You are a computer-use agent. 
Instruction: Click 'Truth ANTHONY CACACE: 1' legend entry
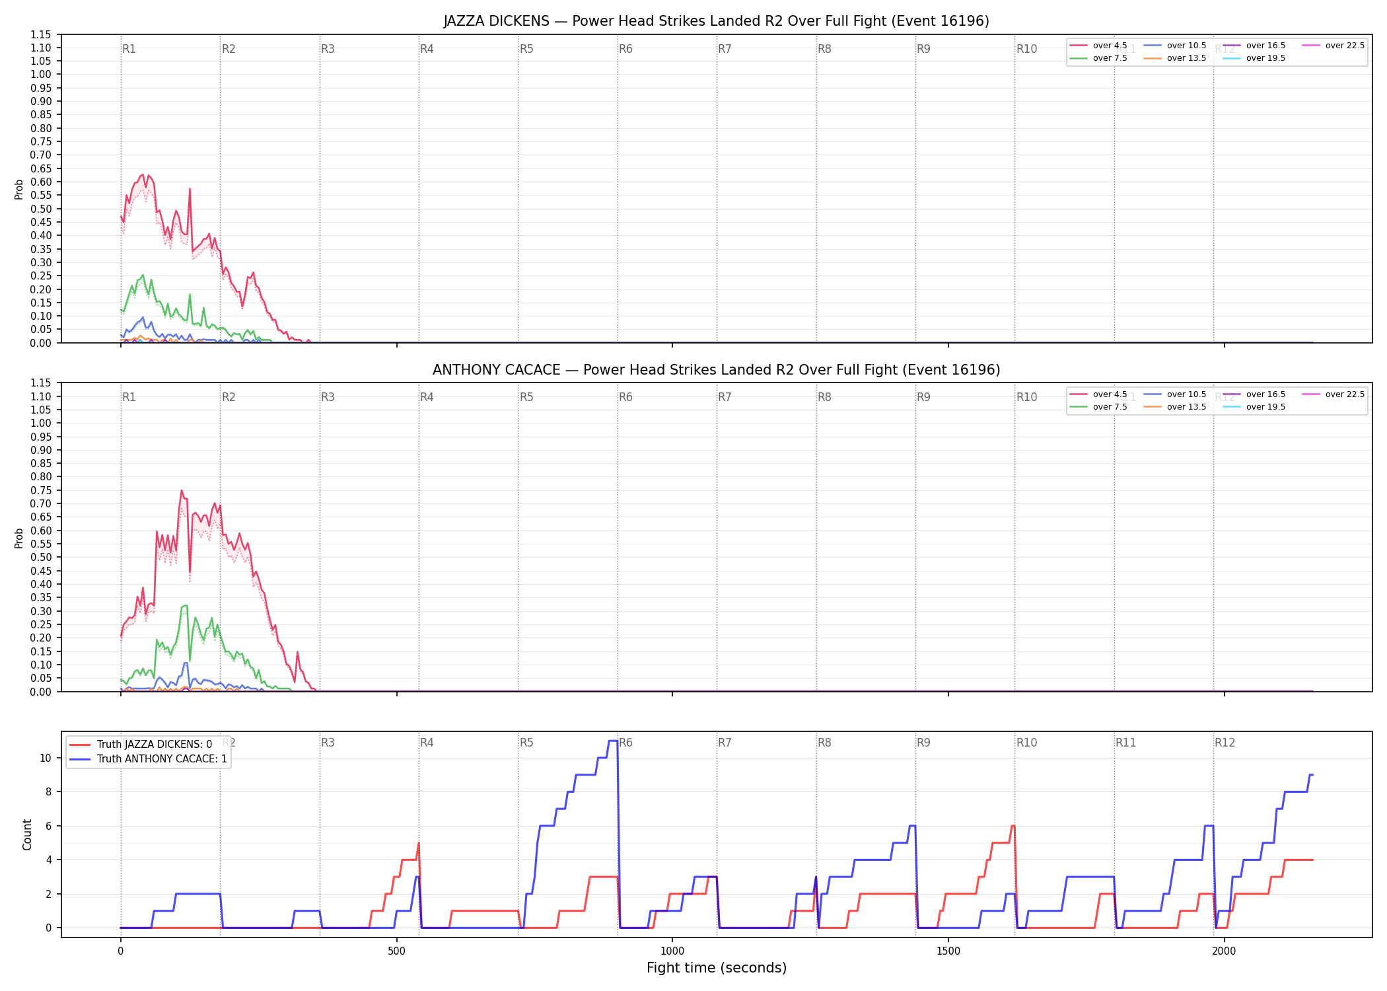(x=148, y=759)
